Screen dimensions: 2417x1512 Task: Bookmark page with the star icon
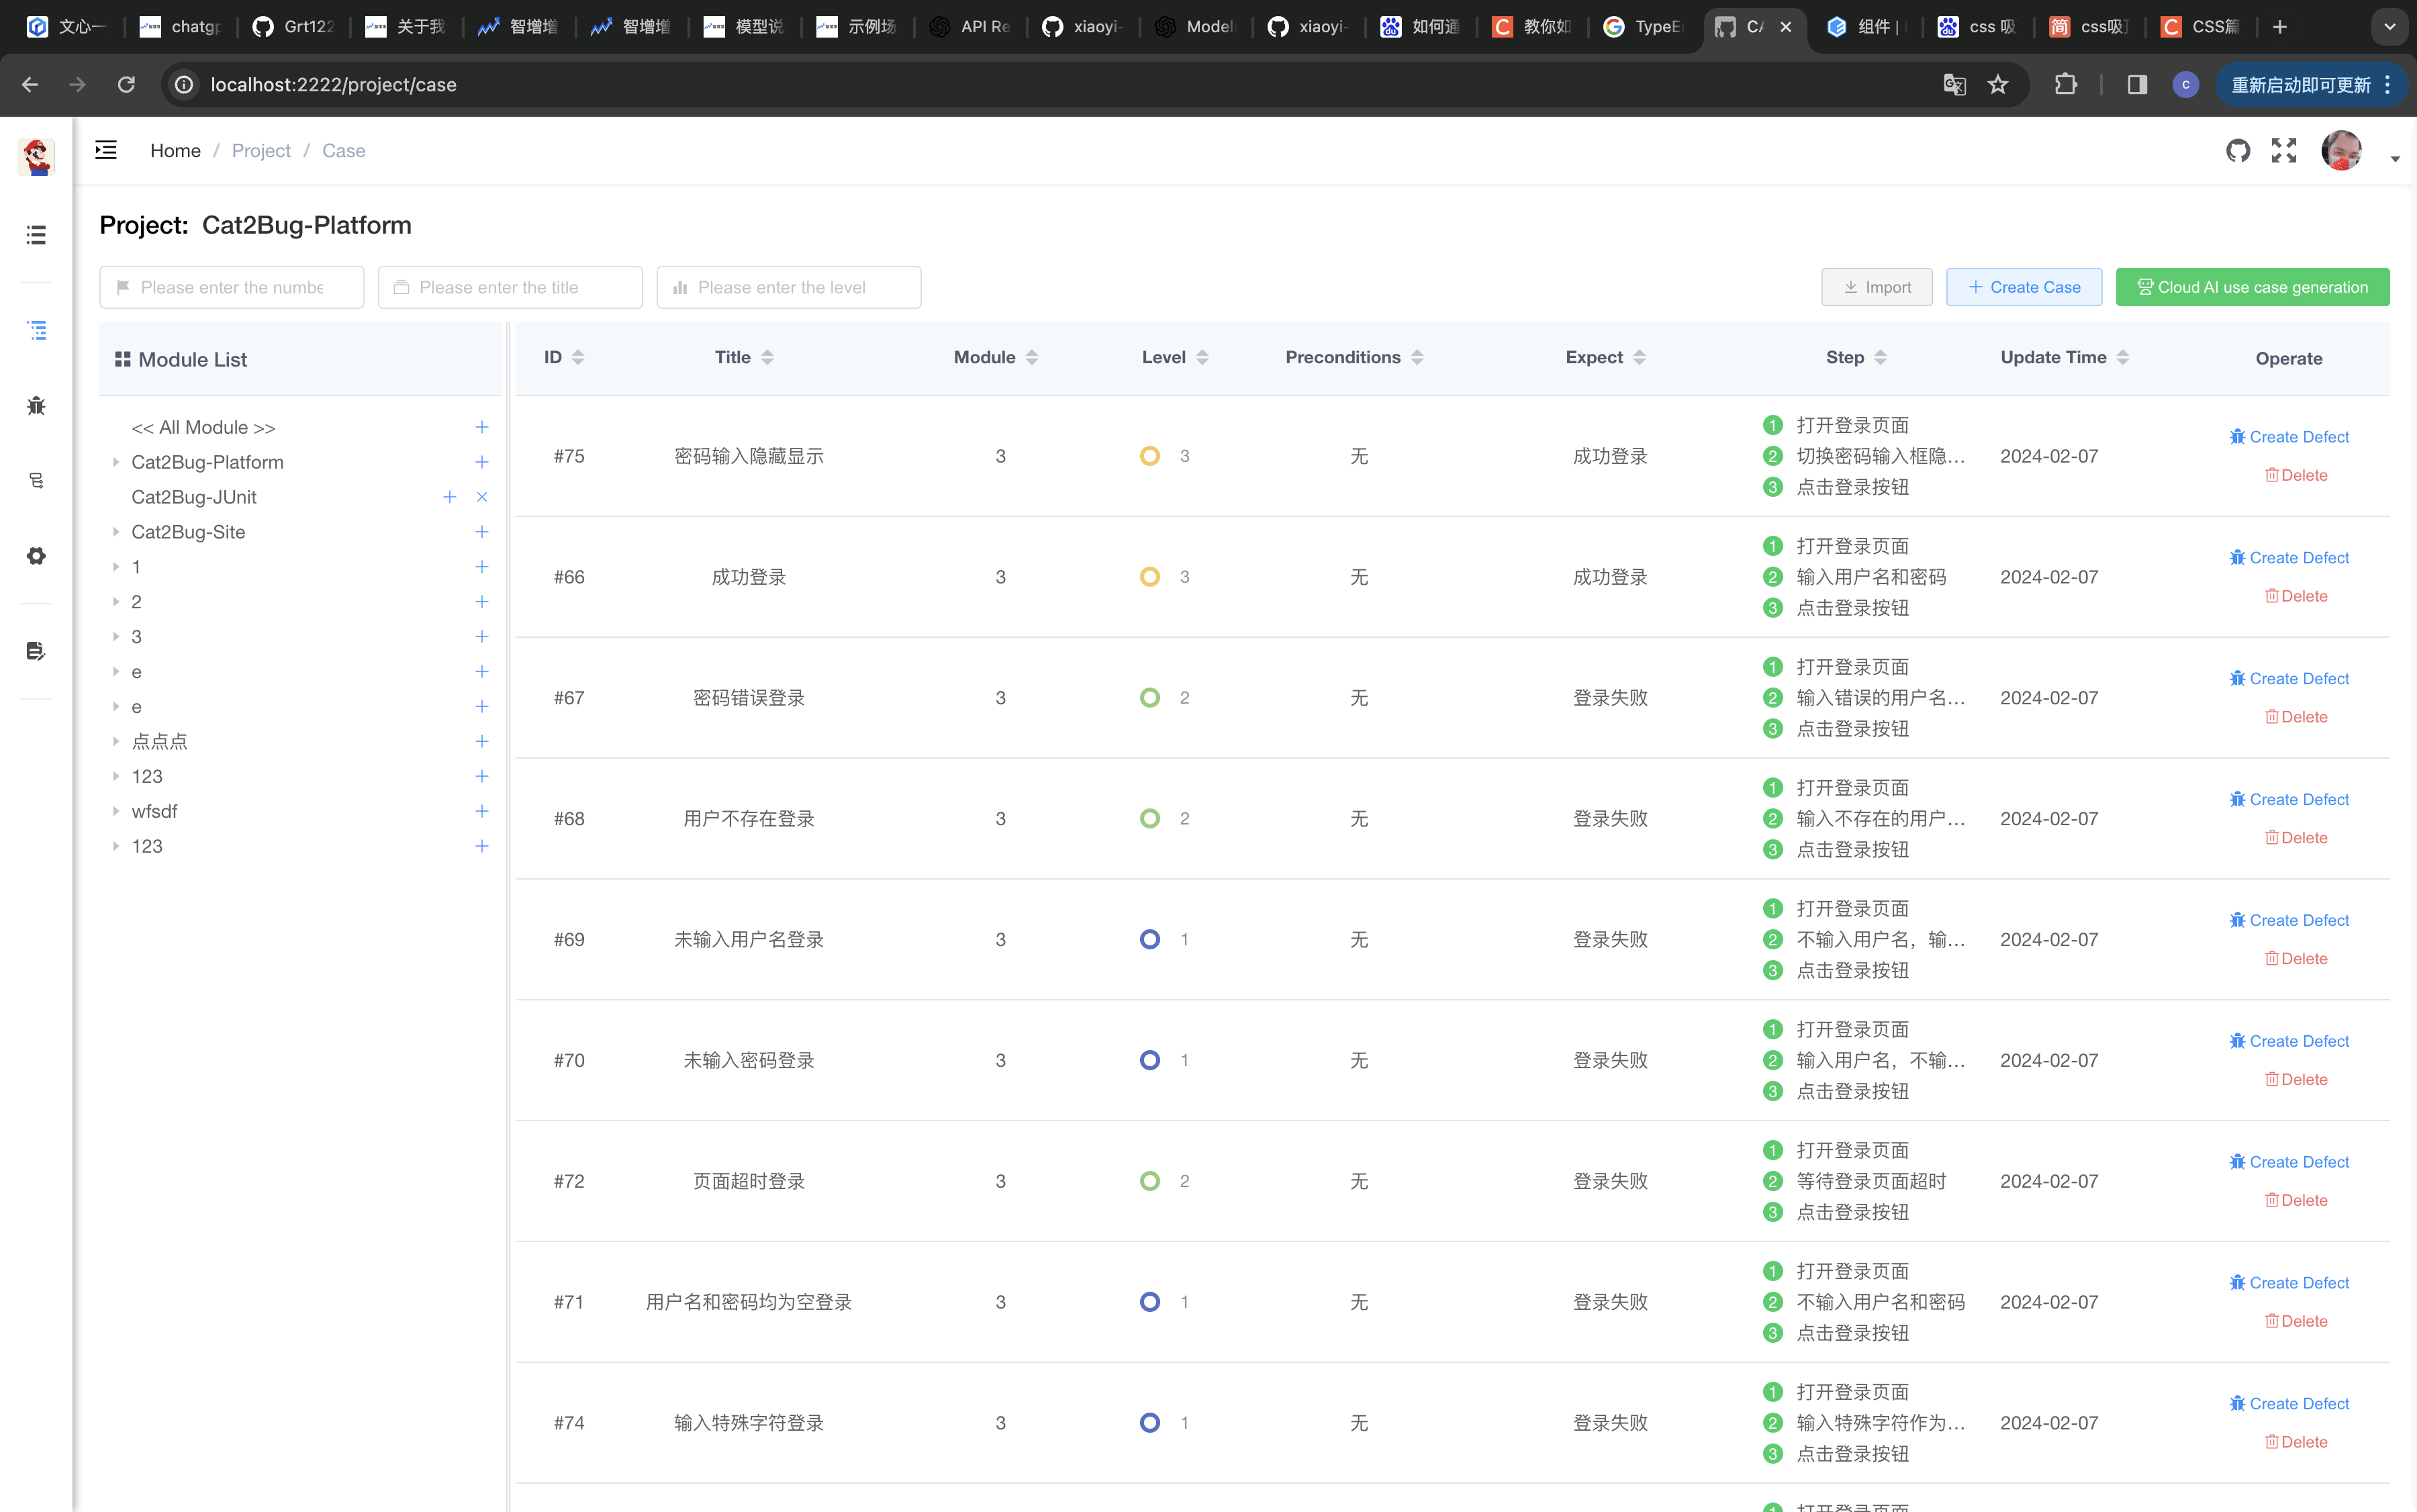(1997, 85)
